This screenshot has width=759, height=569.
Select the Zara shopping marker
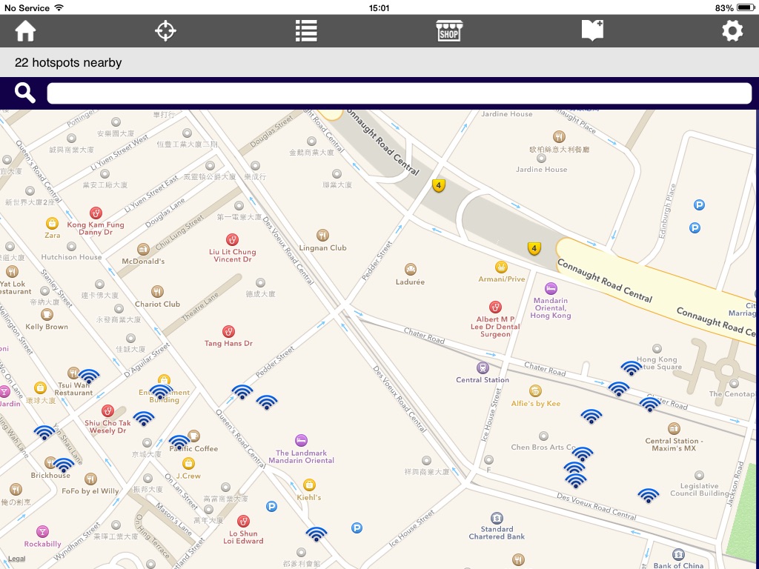pos(52,223)
